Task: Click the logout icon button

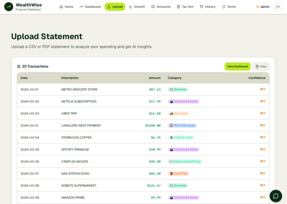Action: coord(278,7)
